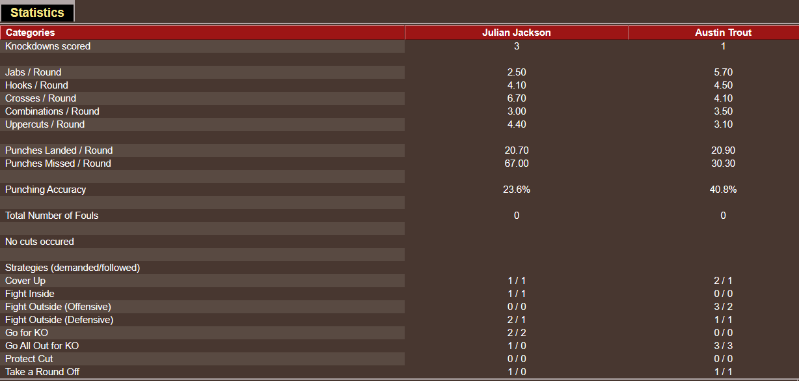Click Austin Trout's fouls value 0

click(723, 216)
